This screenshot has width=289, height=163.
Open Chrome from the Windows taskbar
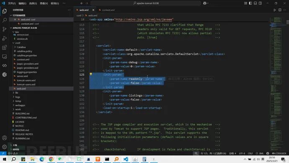[51, 159]
